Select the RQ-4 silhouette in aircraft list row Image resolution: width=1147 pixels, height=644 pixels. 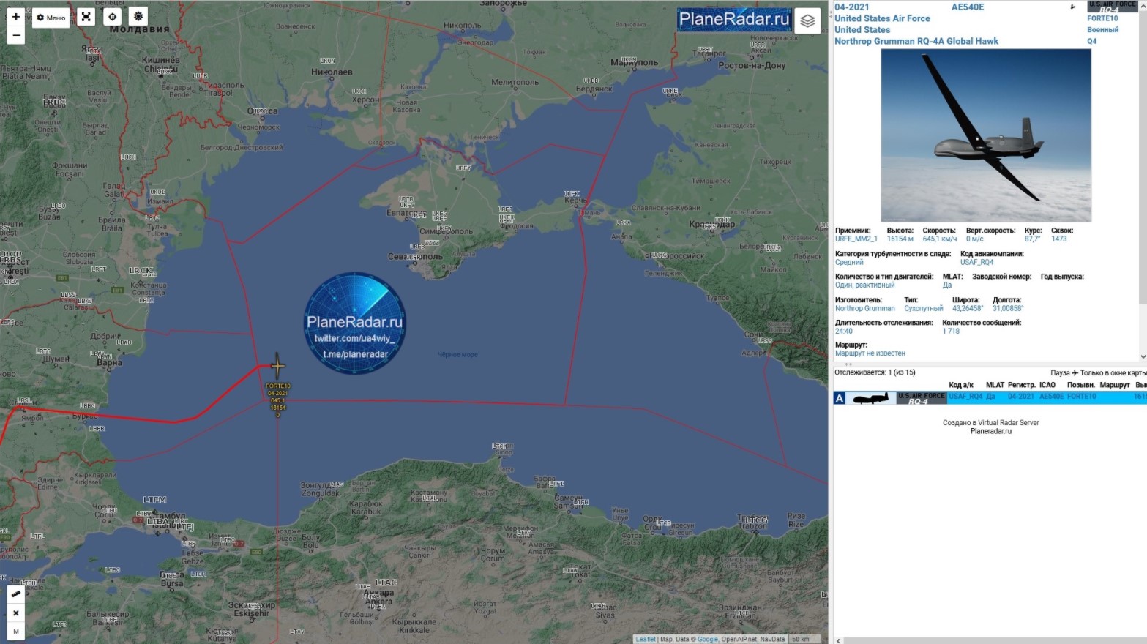tap(871, 398)
